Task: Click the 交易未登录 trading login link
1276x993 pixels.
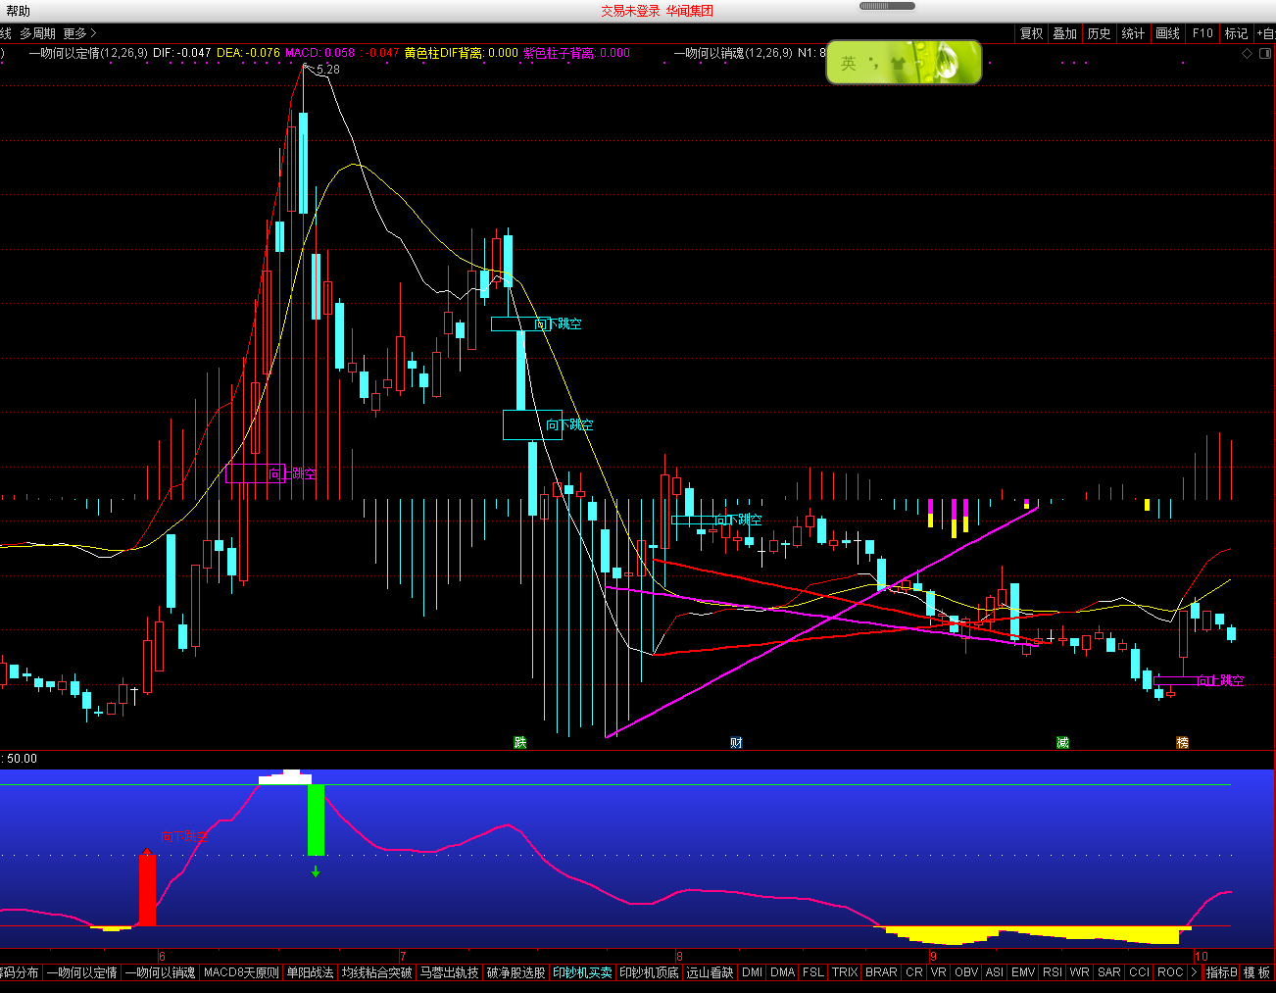Action: pyautogui.click(x=630, y=11)
